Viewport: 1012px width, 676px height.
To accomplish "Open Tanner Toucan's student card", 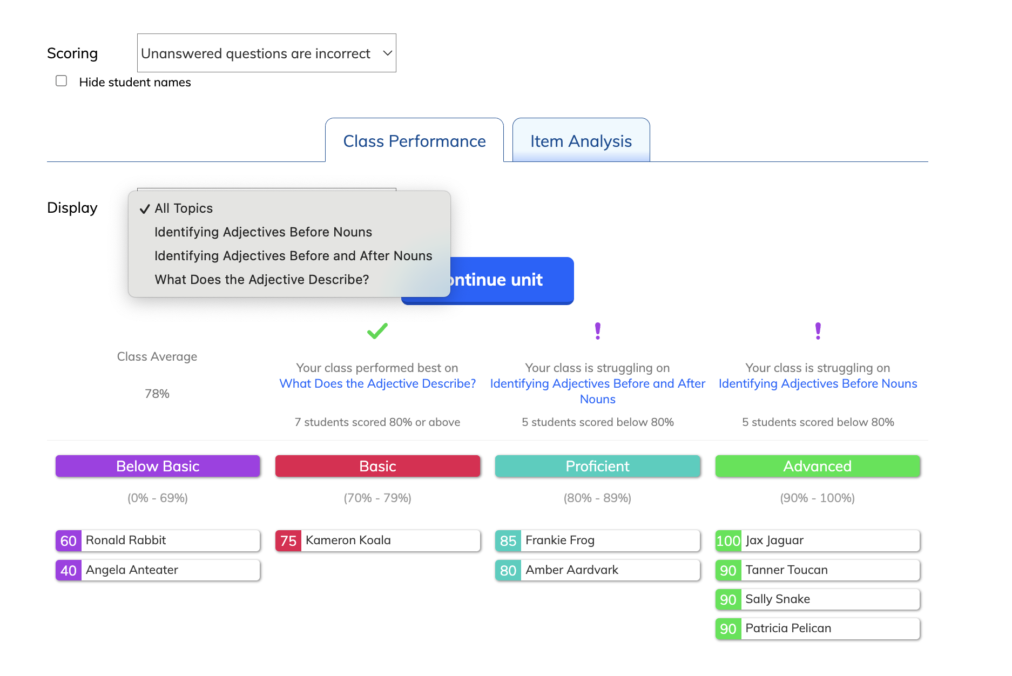I will click(818, 570).
